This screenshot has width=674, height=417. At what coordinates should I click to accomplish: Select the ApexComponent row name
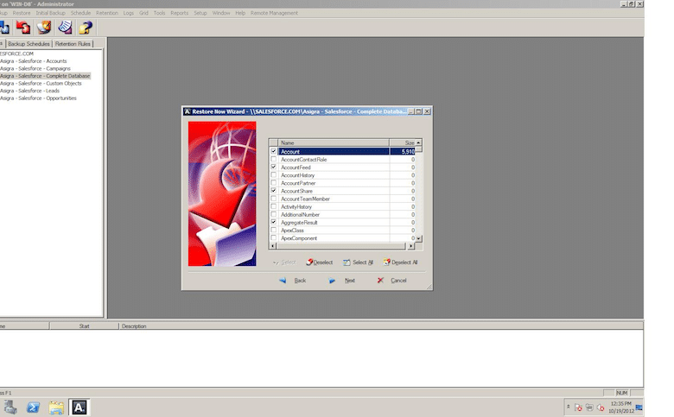[299, 238]
